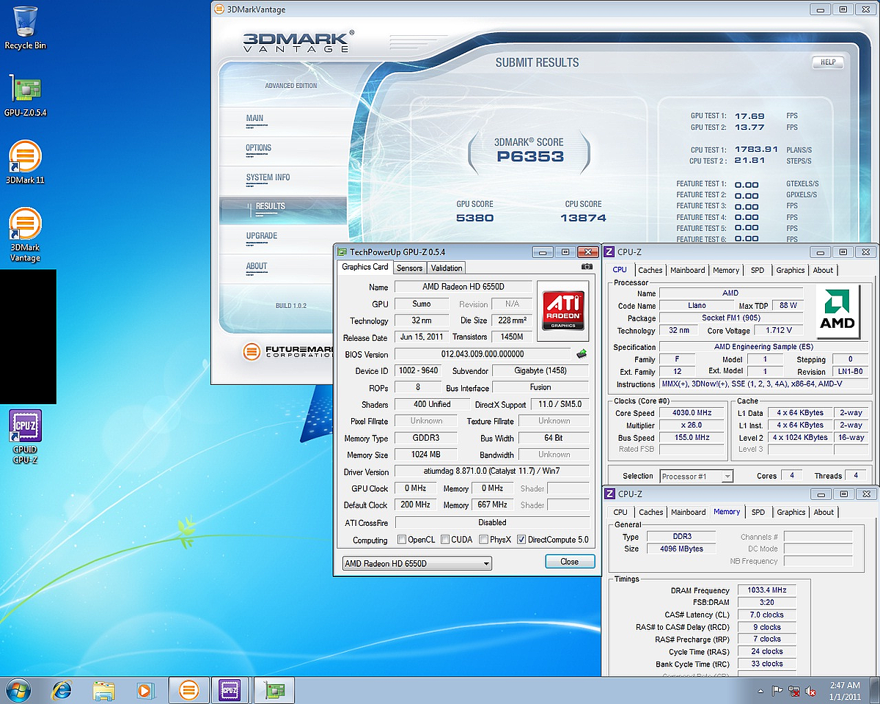Click the volume speaker tray icon
The width and height of the screenshot is (880, 704).
[x=811, y=691]
